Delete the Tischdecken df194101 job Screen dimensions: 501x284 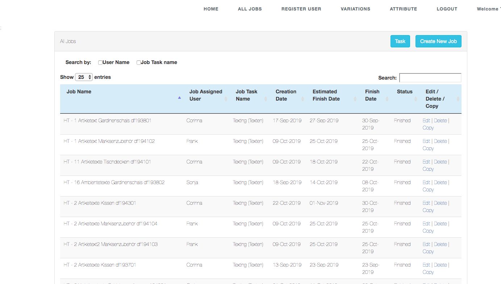click(440, 162)
